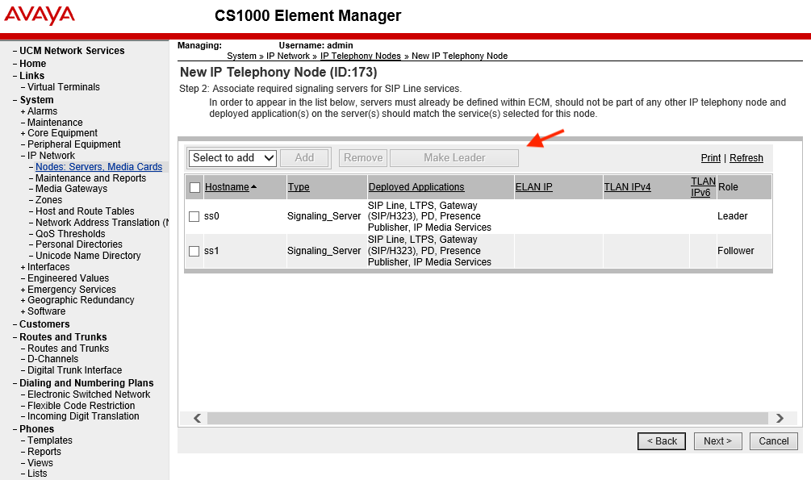Open Electronic Switched Network

[x=89, y=394]
